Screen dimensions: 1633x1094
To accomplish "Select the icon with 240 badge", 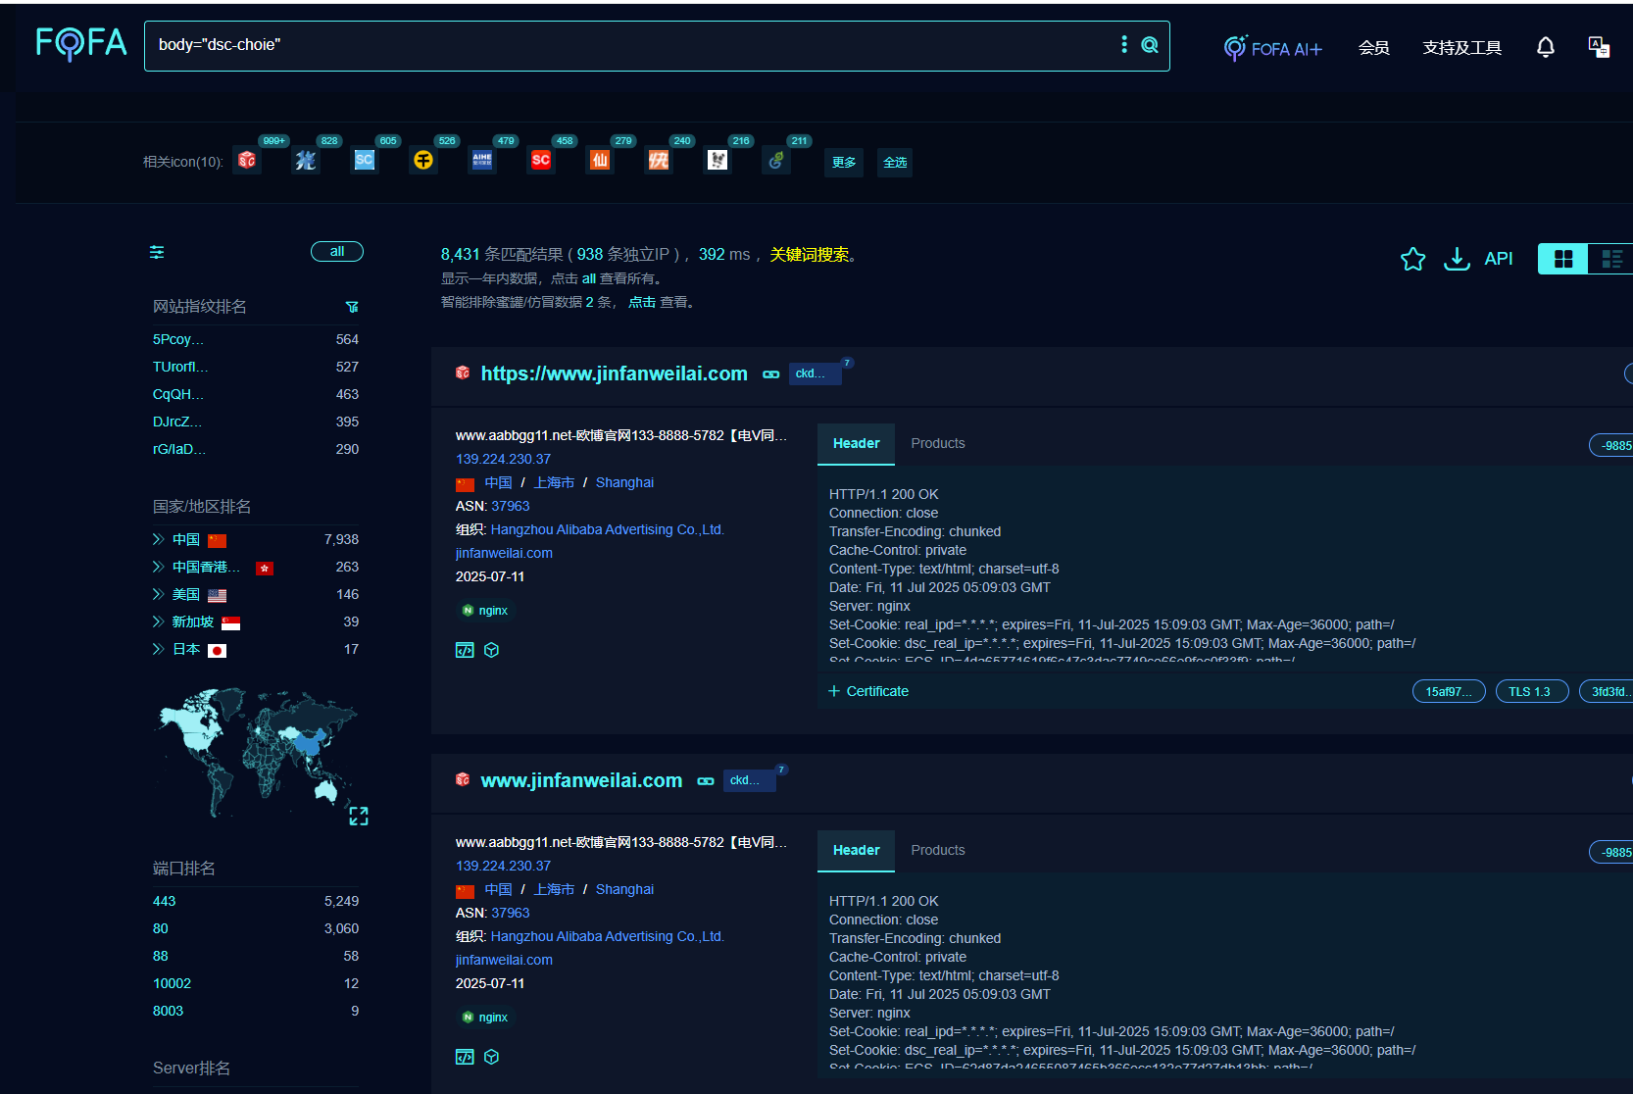I will point(659,160).
